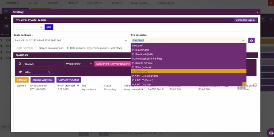This screenshot has width=274, height=137.
Task: Open the chat bubble widget
Action: click(271, 133)
